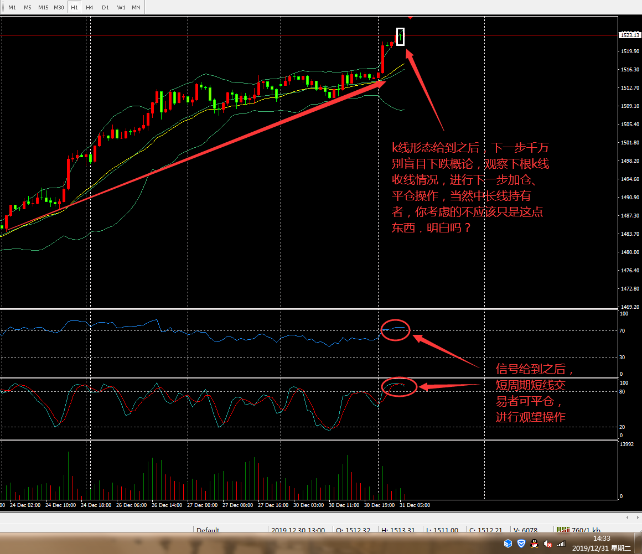Open the network signal tray icon
Screen dimensions: 642x554
coord(561,544)
